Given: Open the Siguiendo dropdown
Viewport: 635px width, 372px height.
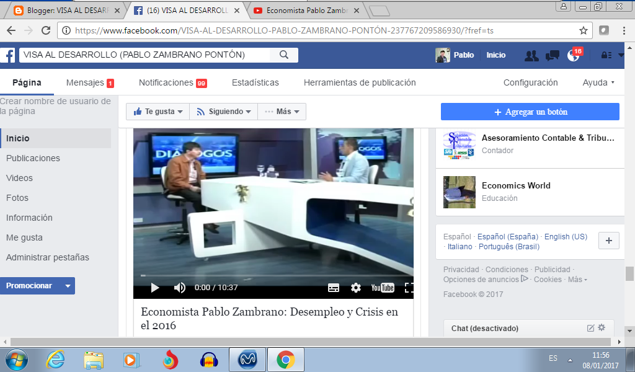Looking at the screenshot, I should pyautogui.click(x=223, y=112).
